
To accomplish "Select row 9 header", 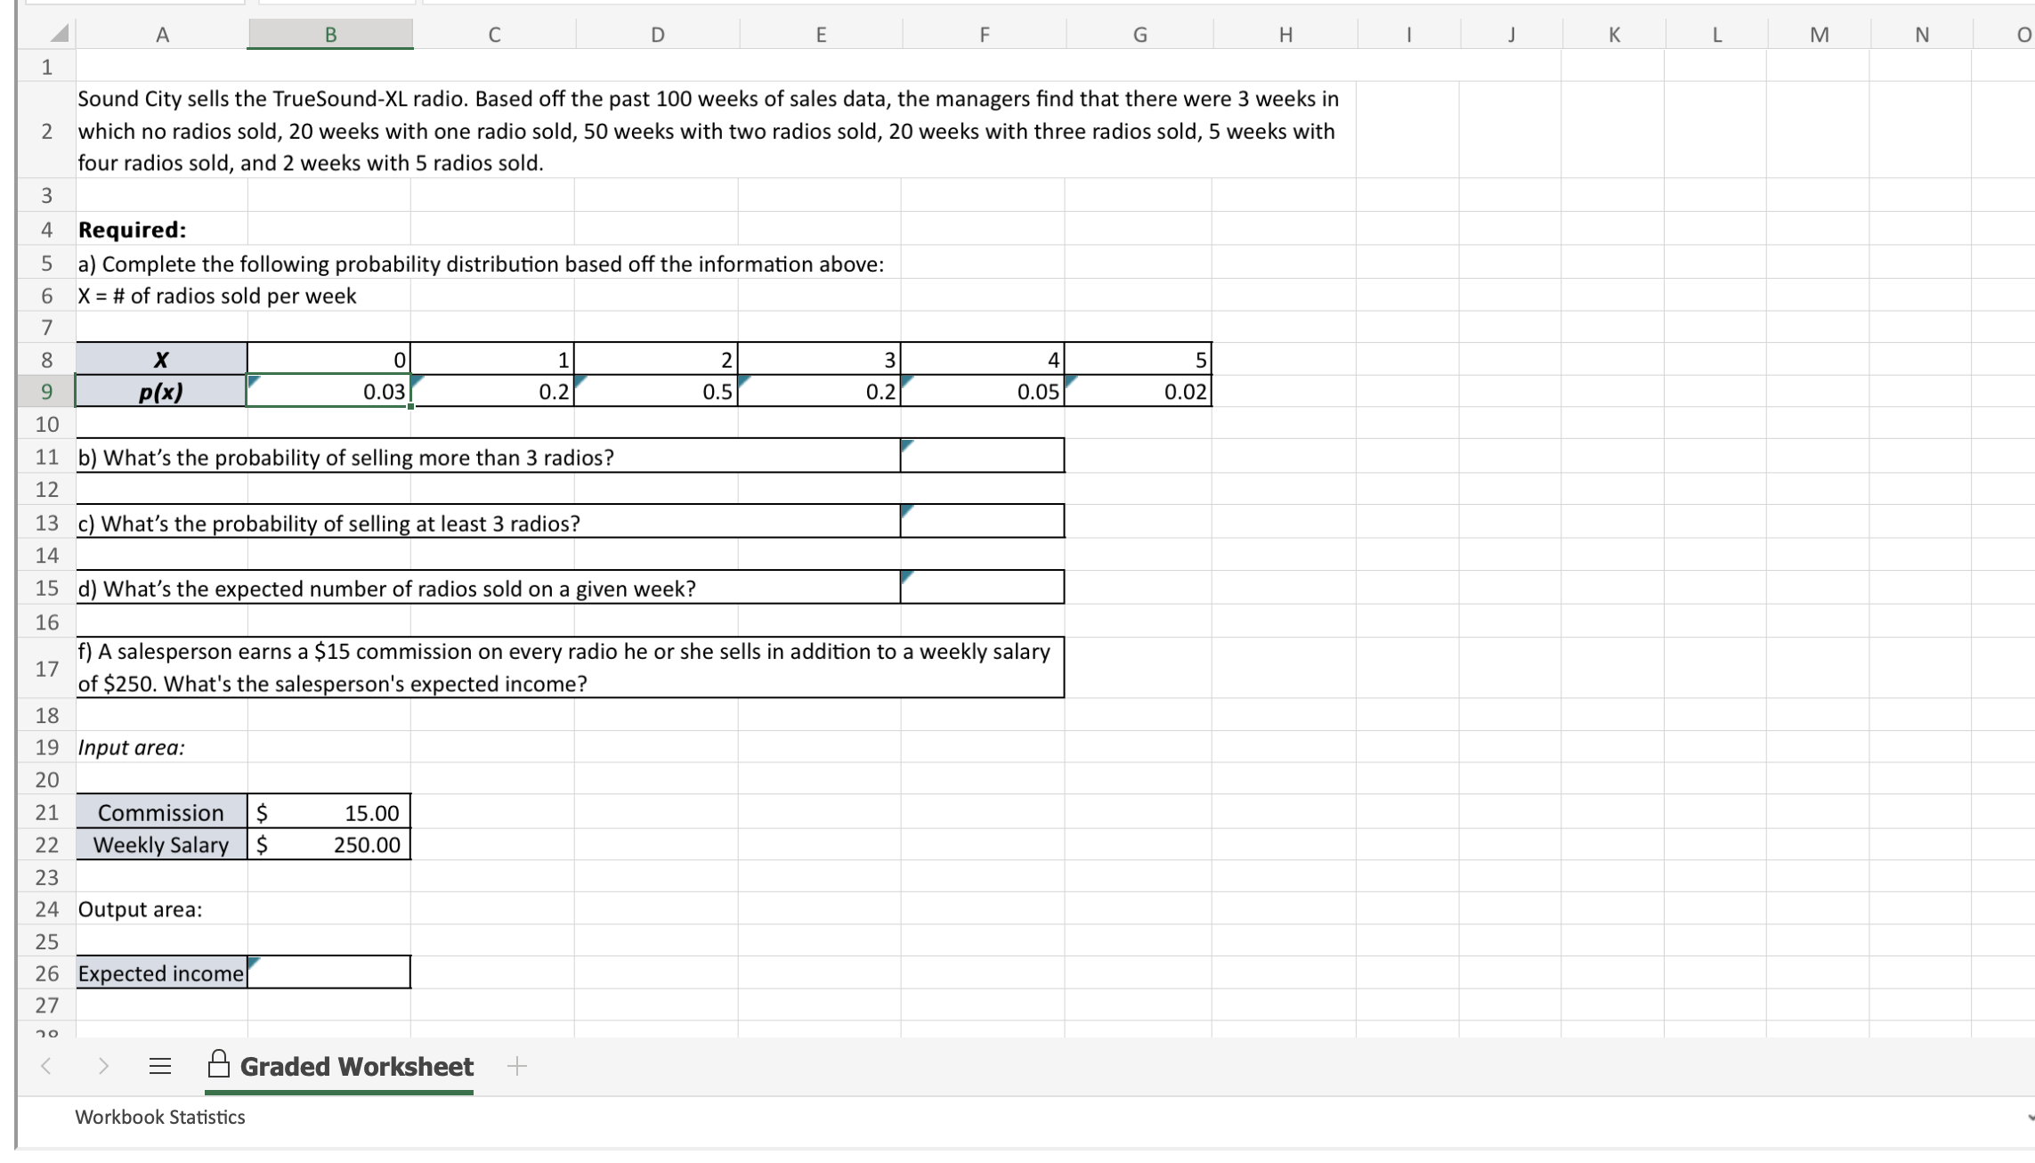I will click(46, 392).
